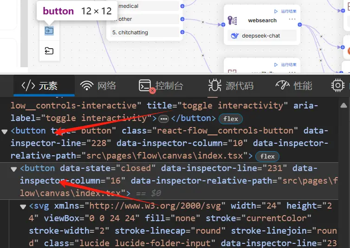Click the deepseek-chat model label

[x=261, y=36]
